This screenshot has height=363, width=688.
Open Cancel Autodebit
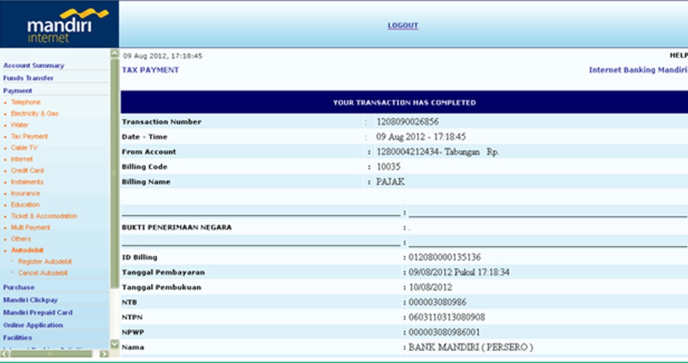click(x=43, y=273)
